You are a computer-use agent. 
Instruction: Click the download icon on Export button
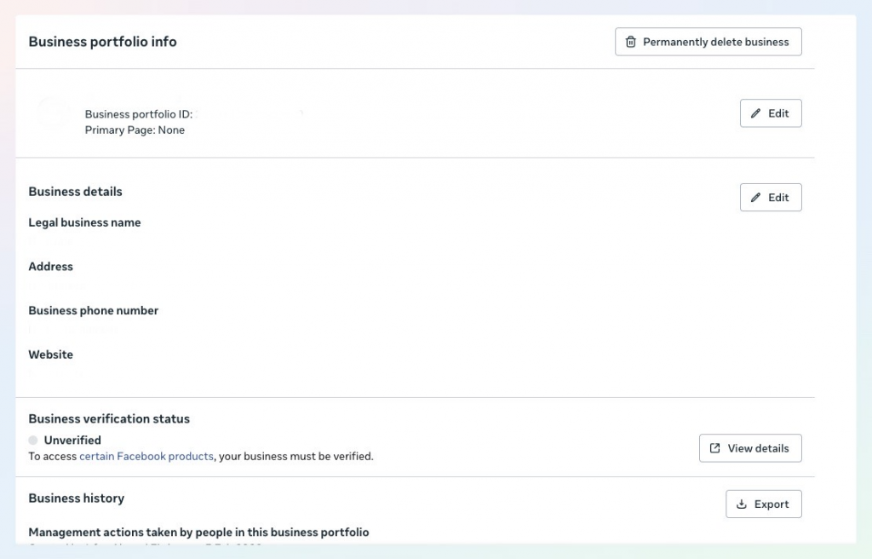coord(742,504)
